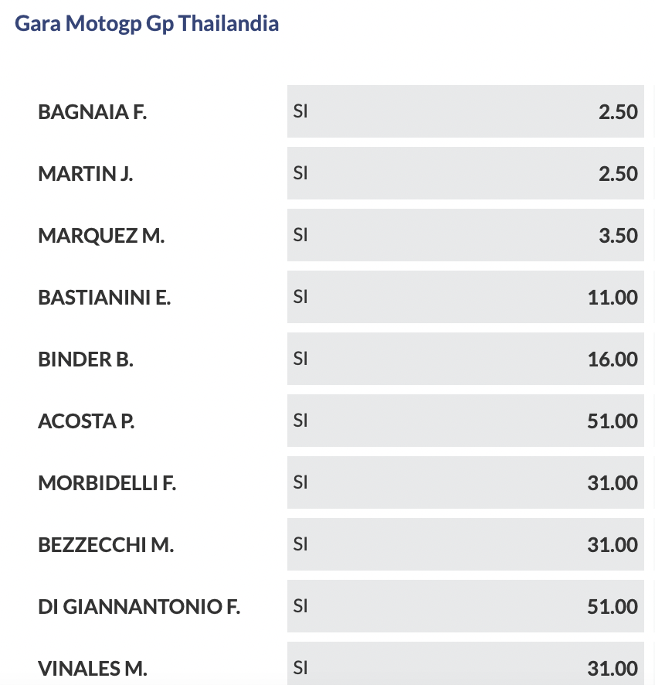Select Bezzecchi M. SI odds button
Viewport: 655px width, 685px height.
point(465,544)
